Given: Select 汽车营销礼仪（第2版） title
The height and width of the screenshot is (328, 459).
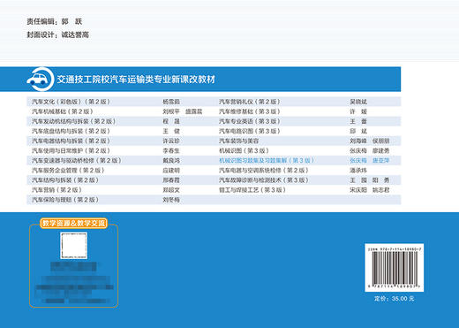Looking at the screenshot, I should pyautogui.click(x=250, y=102).
